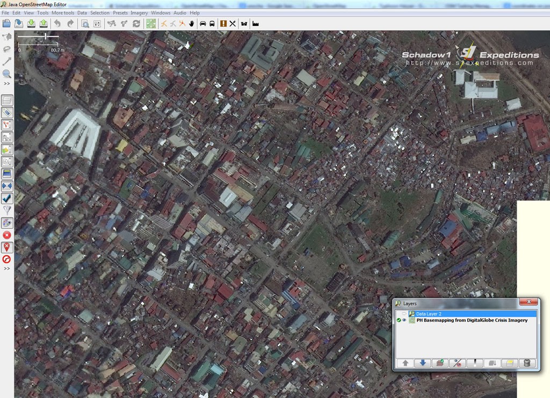Screen dimensions: 550x398
Task: Click the synchronize/refresh toolbar icon
Action: (x=135, y=23)
